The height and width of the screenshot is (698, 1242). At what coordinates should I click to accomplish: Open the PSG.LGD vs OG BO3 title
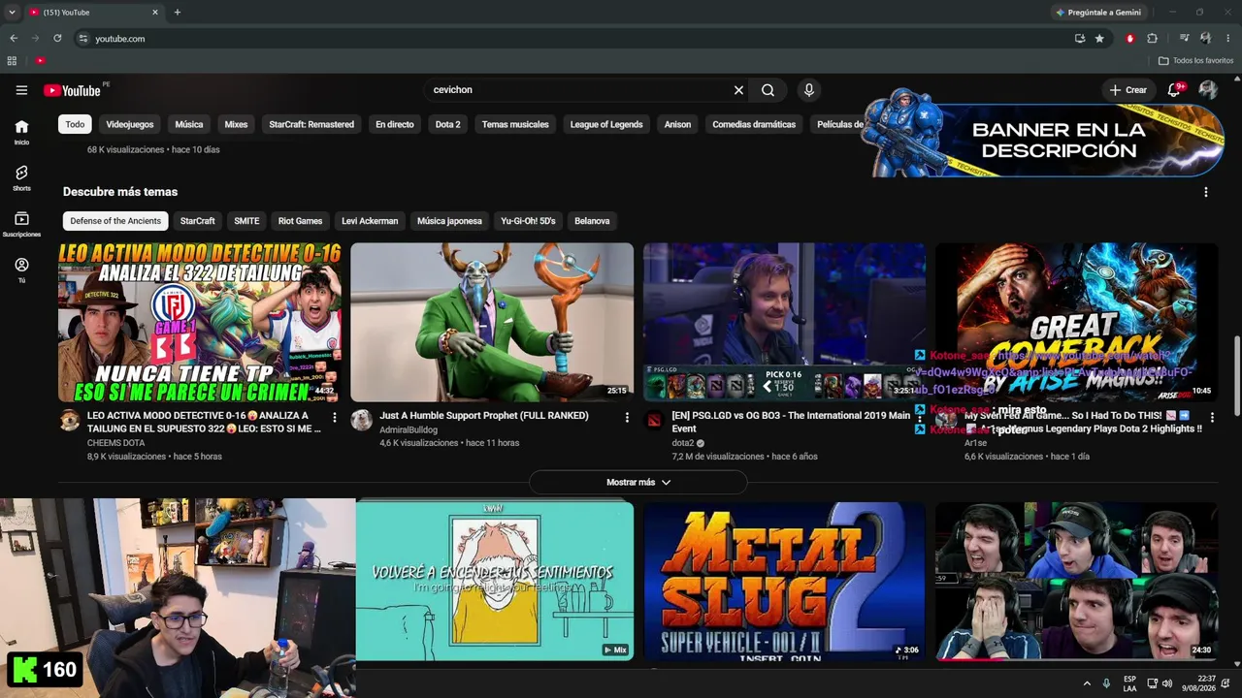[x=791, y=422]
